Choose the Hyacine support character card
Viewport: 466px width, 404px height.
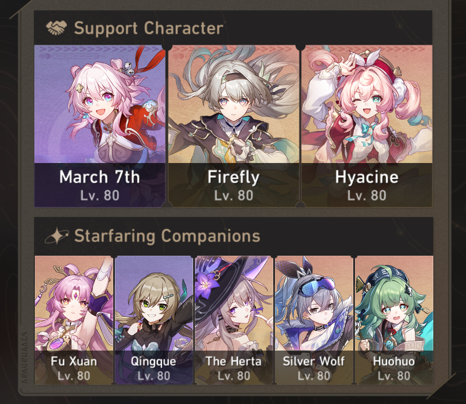pyautogui.click(x=367, y=126)
